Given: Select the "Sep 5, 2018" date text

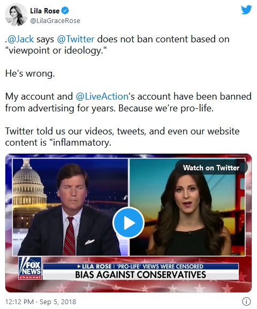Looking at the screenshot, I should click(58, 302).
